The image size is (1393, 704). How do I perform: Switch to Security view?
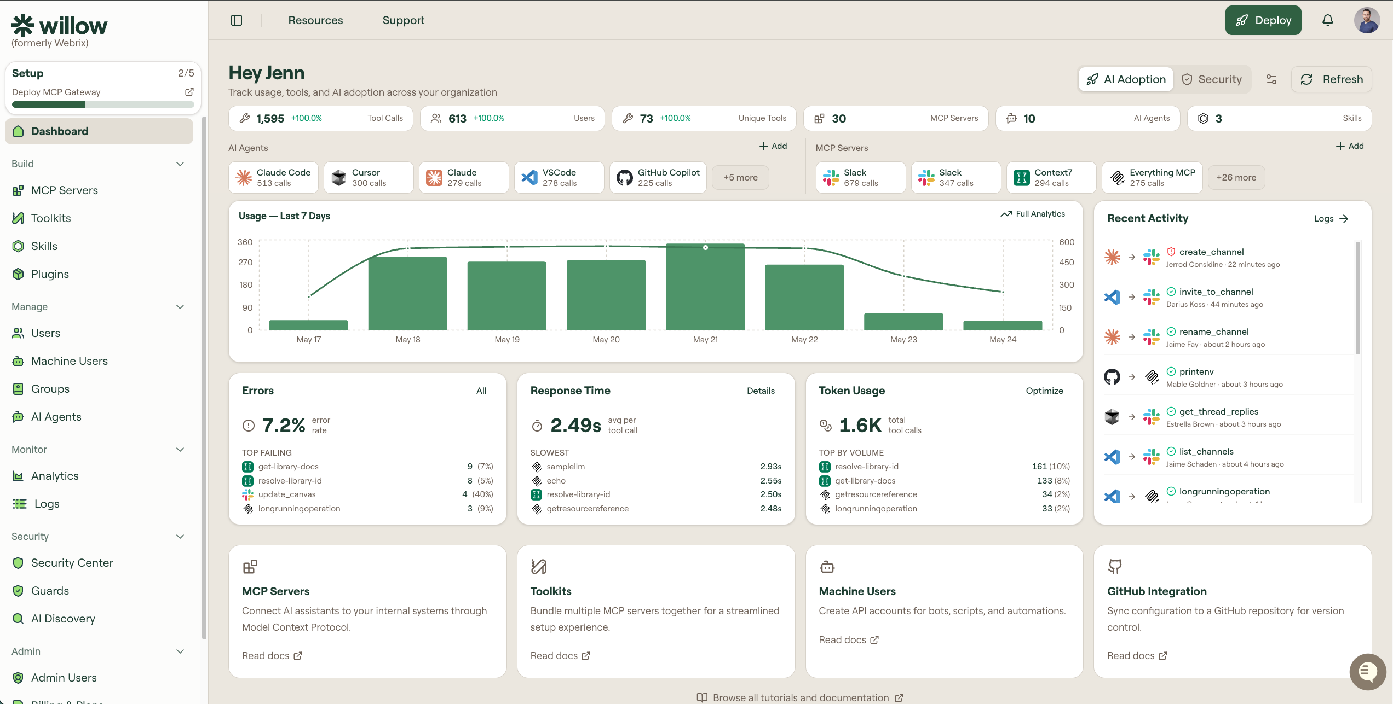tap(1212, 79)
